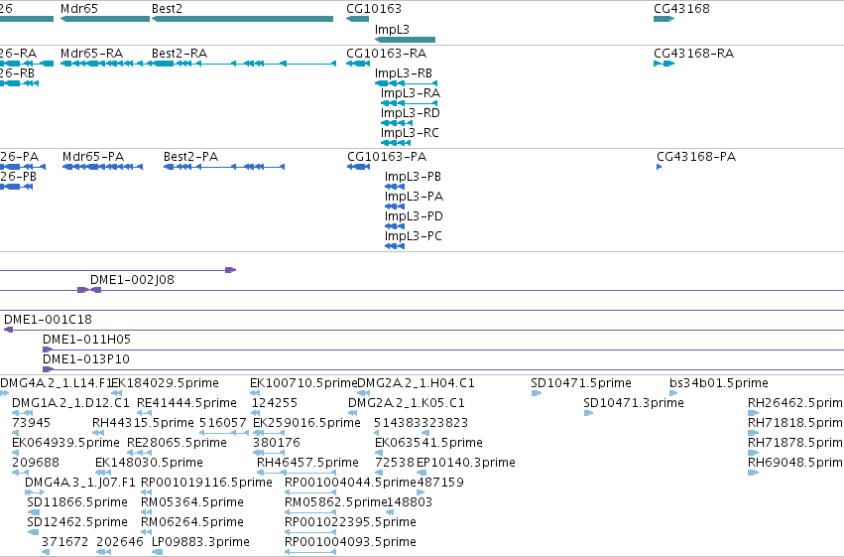Select the ImpL3 gene bar
The height and width of the screenshot is (557, 844).
[x=405, y=40]
